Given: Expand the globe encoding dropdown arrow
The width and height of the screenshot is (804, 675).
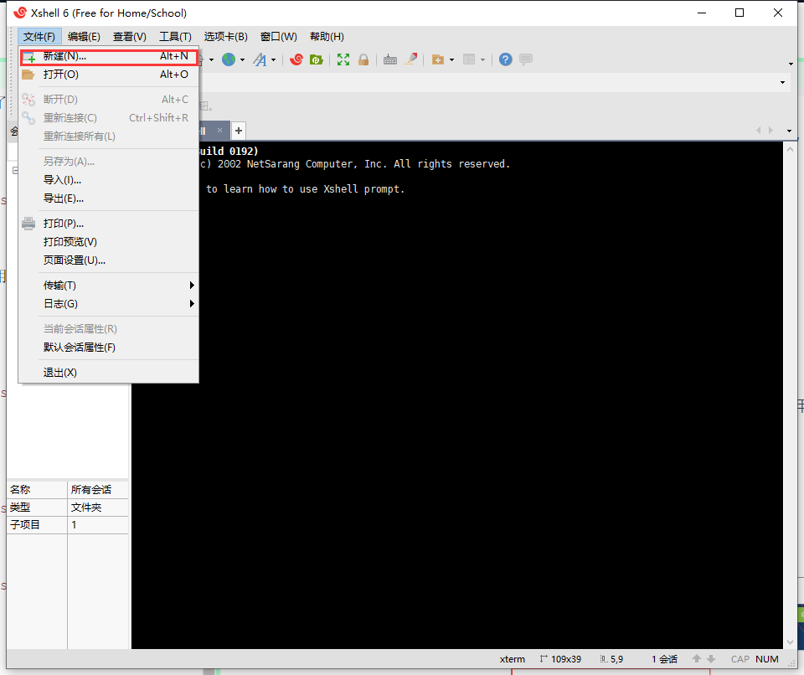Looking at the screenshot, I should (x=243, y=60).
